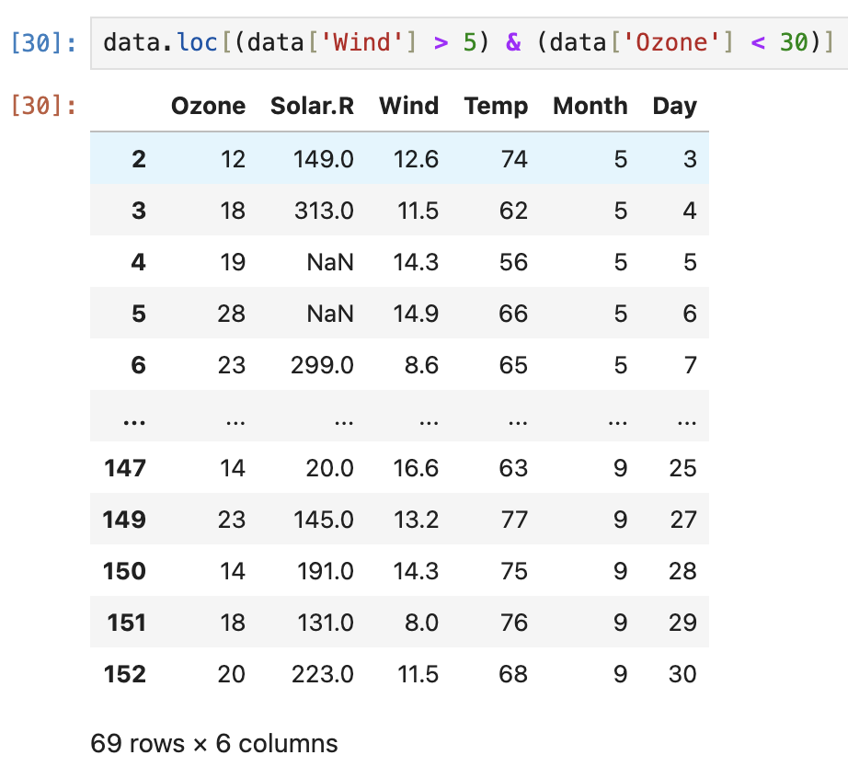Click the Wind column header
Image resolution: width=848 pixels, height=778 pixels.
coord(409,106)
